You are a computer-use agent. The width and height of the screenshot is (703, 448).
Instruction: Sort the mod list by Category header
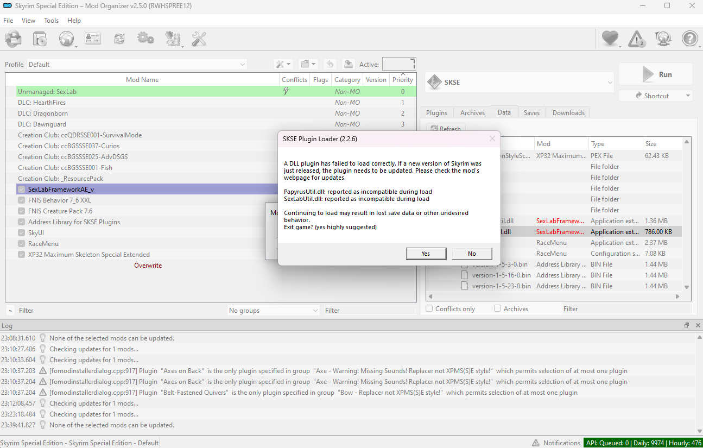pyautogui.click(x=347, y=79)
